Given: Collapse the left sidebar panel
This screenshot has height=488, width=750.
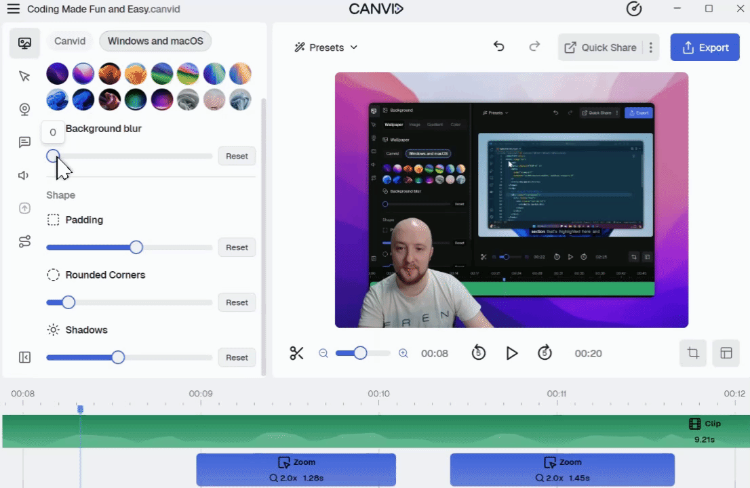Looking at the screenshot, I should pos(24,357).
